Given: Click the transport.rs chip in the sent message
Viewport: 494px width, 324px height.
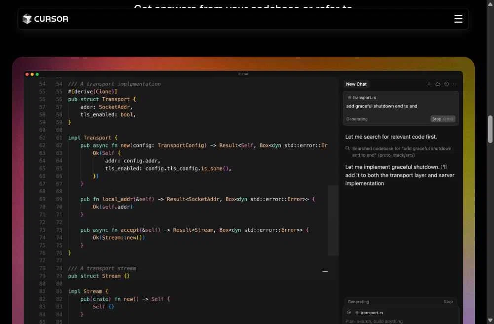Looking at the screenshot, I should tap(362, 98).
